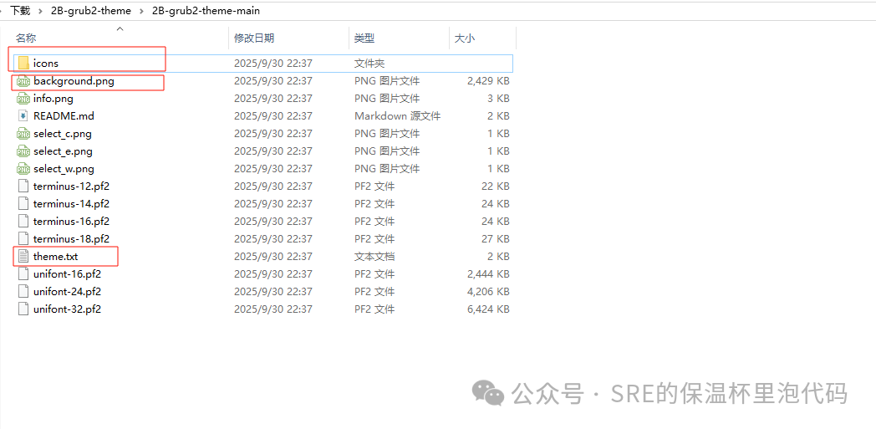The height and width of the screenshot is (429, 876).
Task: Go to 下载 in the breadcrumb
Action: click(20, 11)
